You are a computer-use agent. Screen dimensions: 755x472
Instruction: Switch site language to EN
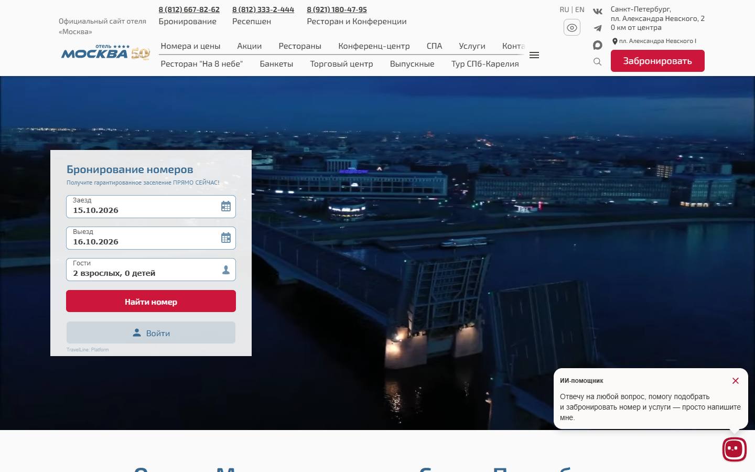(579, 9)
